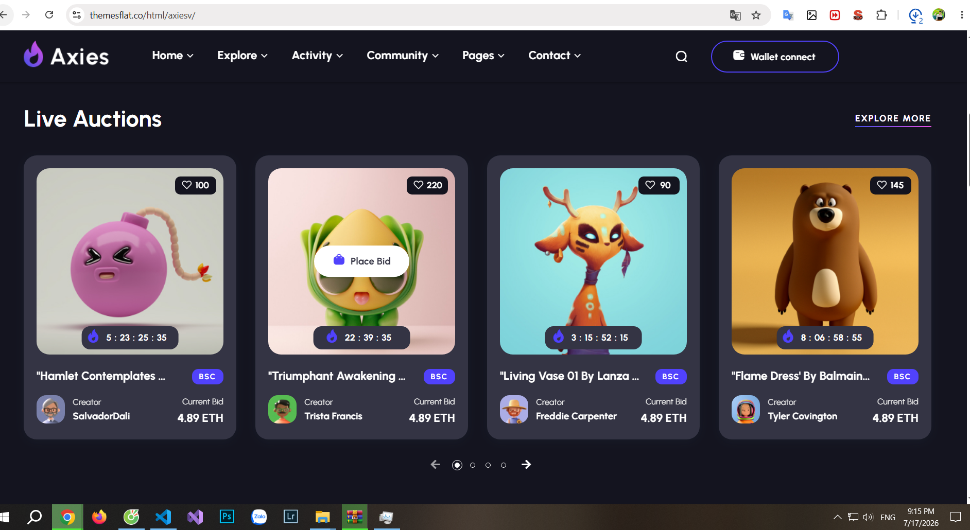
Task: Open the "Flame Dress' By Balmain... title
Action: pos(801,376)
